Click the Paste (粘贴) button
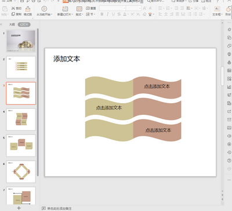The width and height of the screenshot is (232, 211). pyautogui.click(x=5, y=11)
